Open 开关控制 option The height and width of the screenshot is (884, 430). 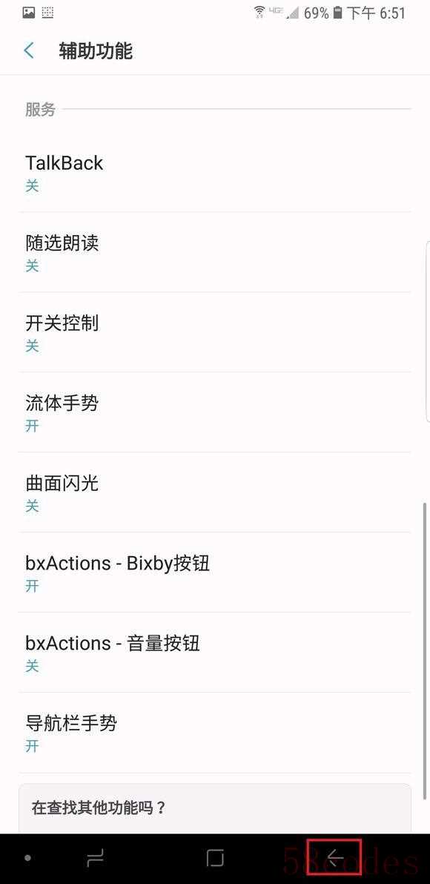coord(215,333)
